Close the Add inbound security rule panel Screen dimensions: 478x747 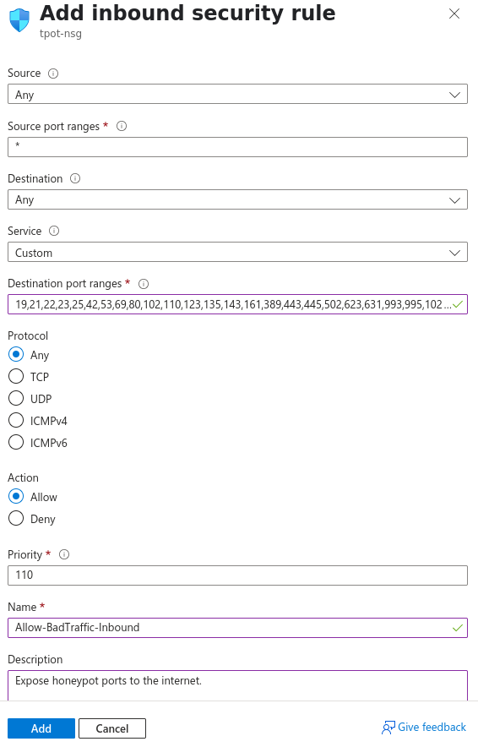[x=454, y=14]
